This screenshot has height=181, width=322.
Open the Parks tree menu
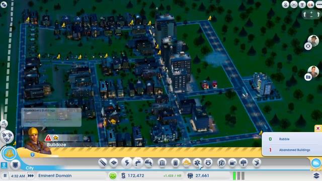(244, 163)
